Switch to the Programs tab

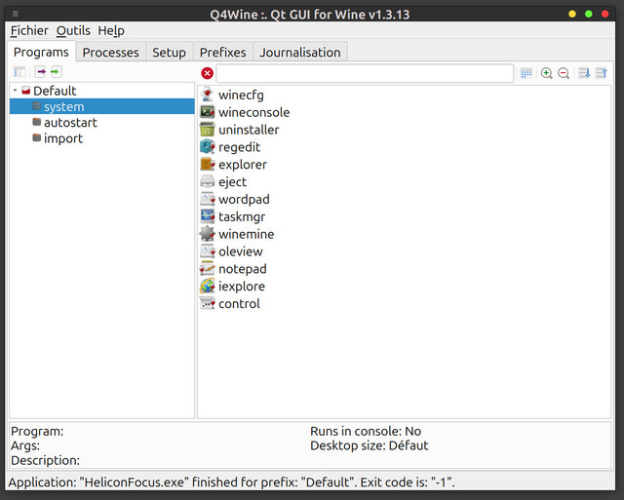(x=41, y=52)
